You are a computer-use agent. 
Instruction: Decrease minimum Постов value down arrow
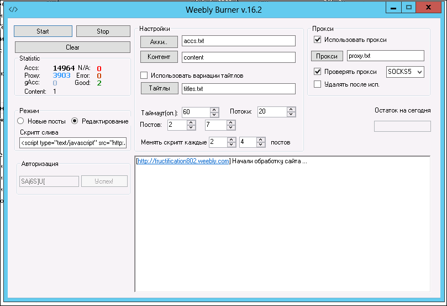(191, 128)
